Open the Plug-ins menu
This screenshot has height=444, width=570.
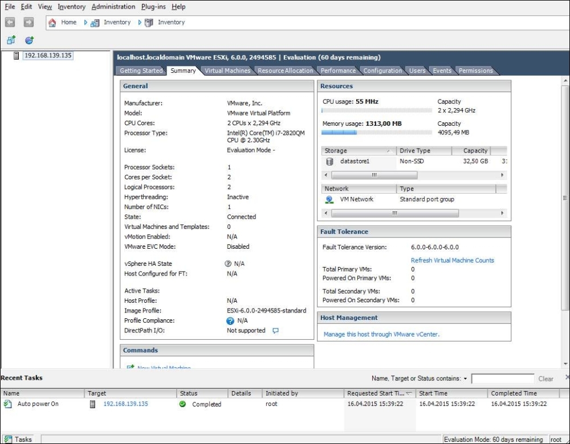(x=153, y=6)
